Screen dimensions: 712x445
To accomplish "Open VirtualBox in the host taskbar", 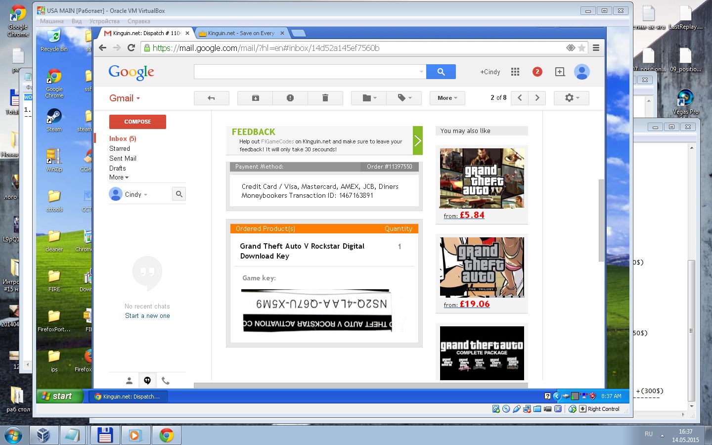I will pos(44,435).
